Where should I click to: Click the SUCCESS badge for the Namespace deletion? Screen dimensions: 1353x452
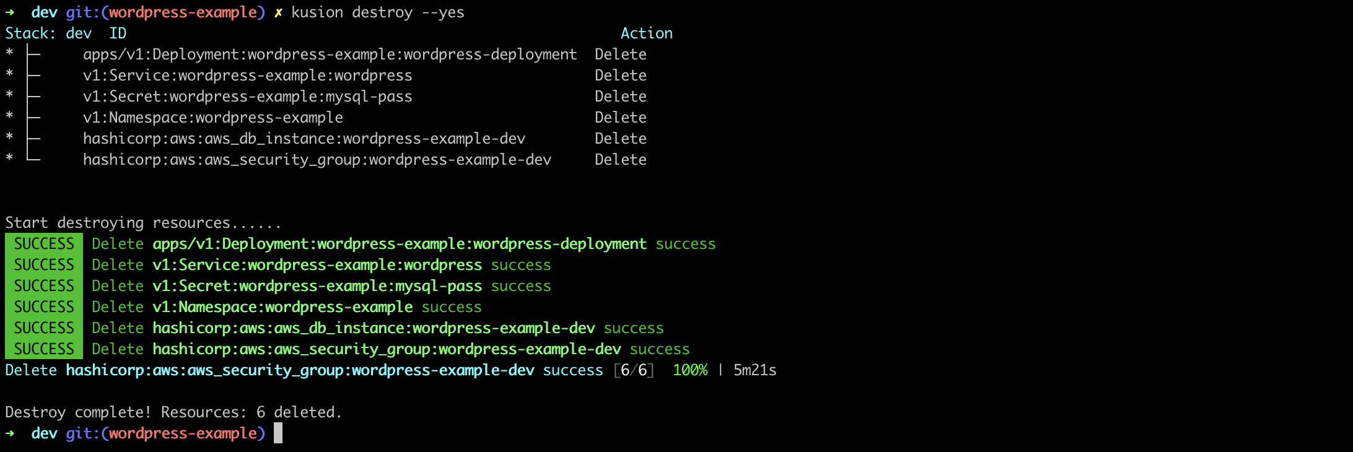(x=44, y=307)
